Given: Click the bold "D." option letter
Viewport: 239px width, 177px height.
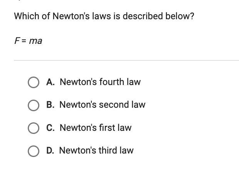Looking at the screenshot, I should [x=50, y=150].
